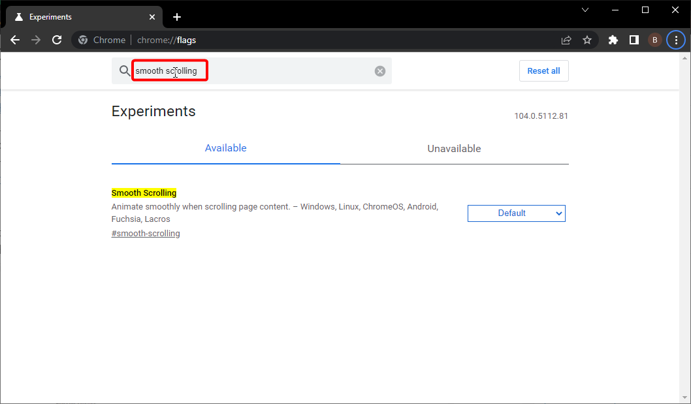Close the Experiments tab
691x404 pixels.
pyautogui.click(x=152, y=17)
